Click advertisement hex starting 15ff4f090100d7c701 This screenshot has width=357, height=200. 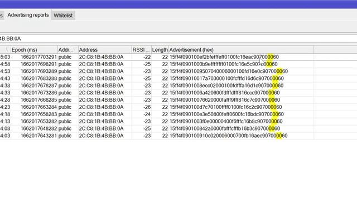coord(225,107)
